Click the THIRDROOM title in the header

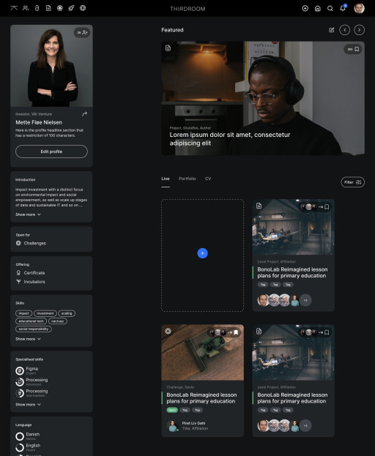pyautogui.click(x=187, y=9)
